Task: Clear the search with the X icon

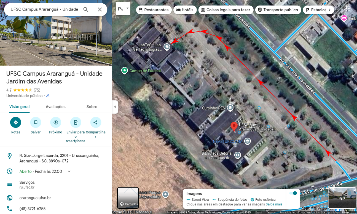Action: [x=100, y=9]
